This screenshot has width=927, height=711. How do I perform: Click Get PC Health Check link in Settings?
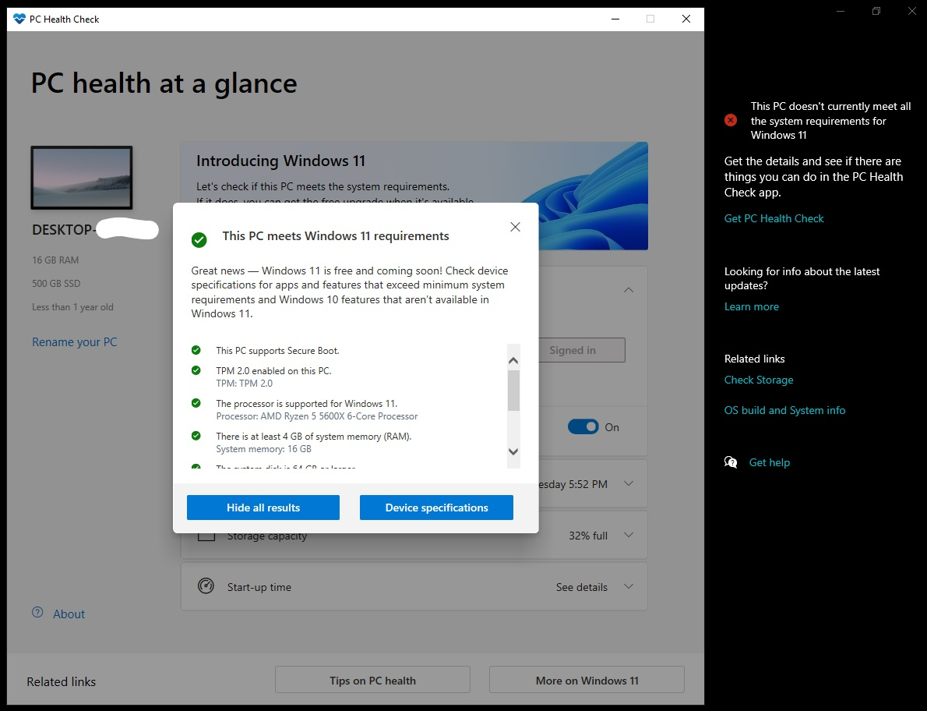(x=774, y=218)
